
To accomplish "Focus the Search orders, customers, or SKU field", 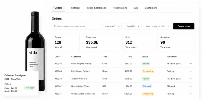I will point(76,26).
